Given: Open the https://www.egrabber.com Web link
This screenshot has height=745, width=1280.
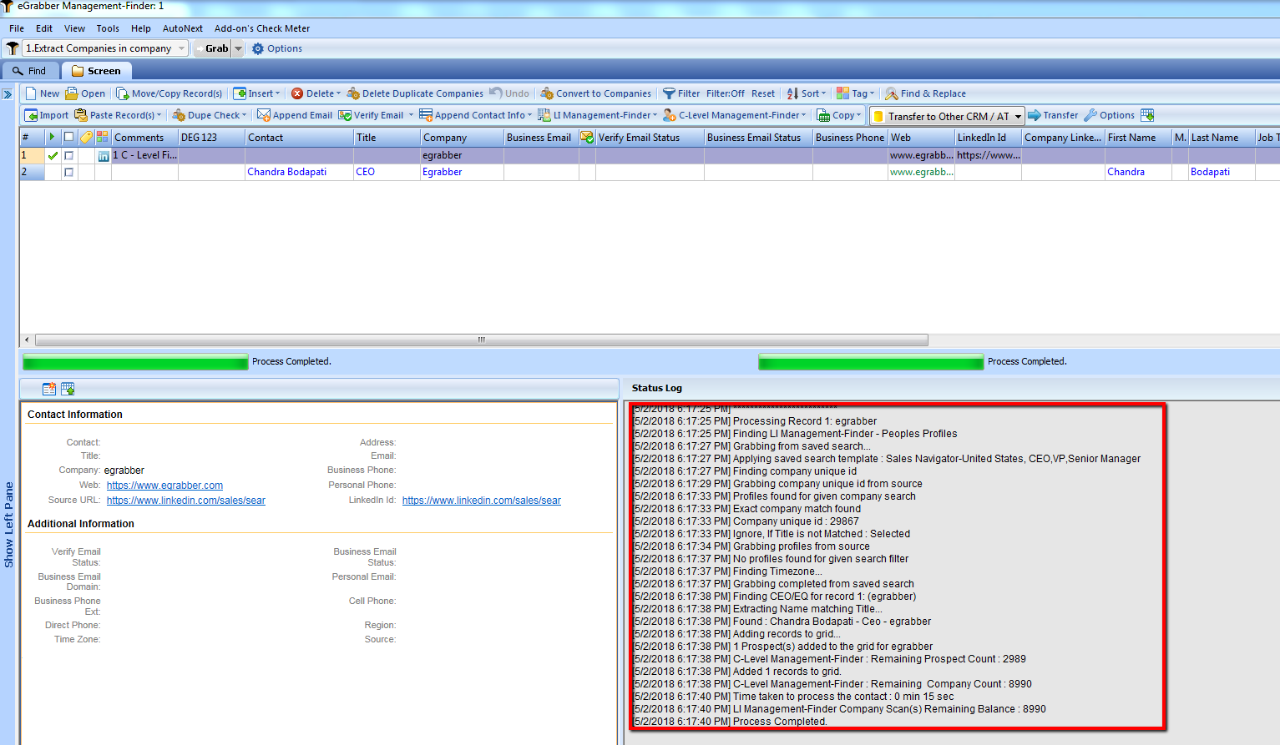Looking at the screenshot, I should coord(164,486).
